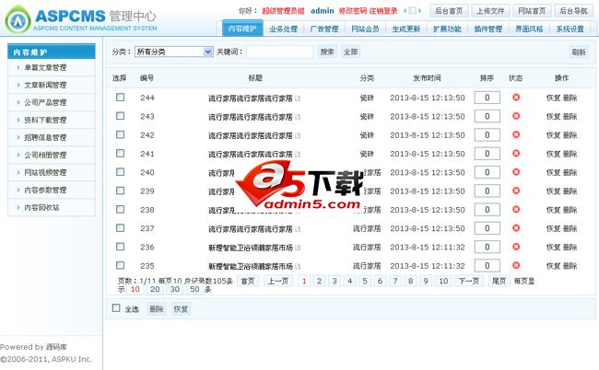Toggle the status icon in row 238
This screenshot has height=370, width=599.
tap(516, 209)
